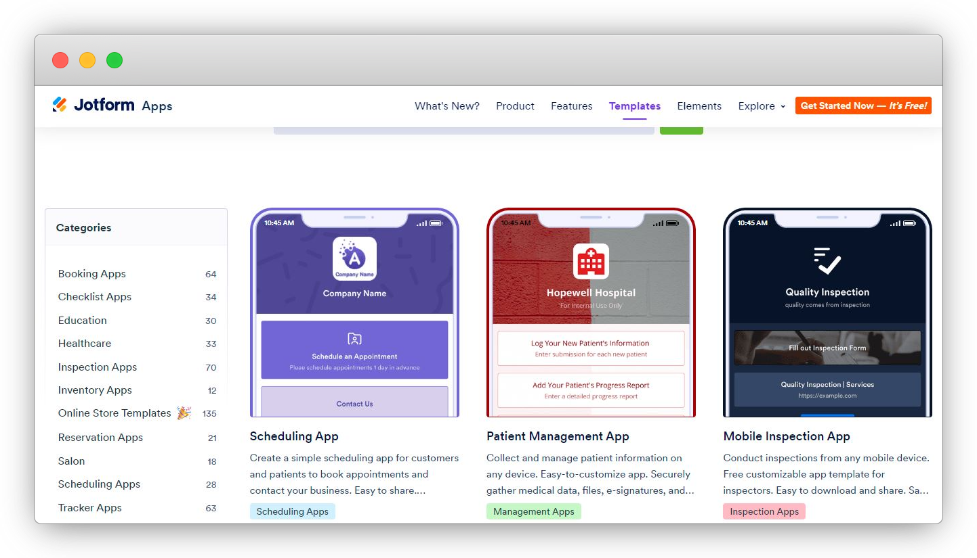Click the checkmark icon on Quality Inspection app

pos(827,260)
